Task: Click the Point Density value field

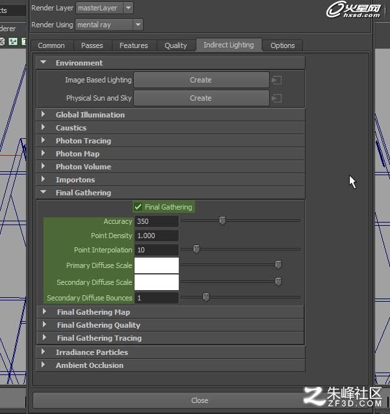Action: click(157, 236)
